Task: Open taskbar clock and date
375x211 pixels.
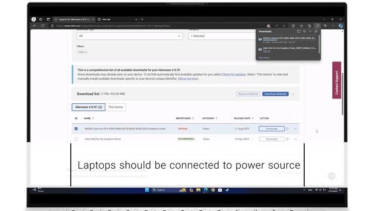Action: coord(333,190)
